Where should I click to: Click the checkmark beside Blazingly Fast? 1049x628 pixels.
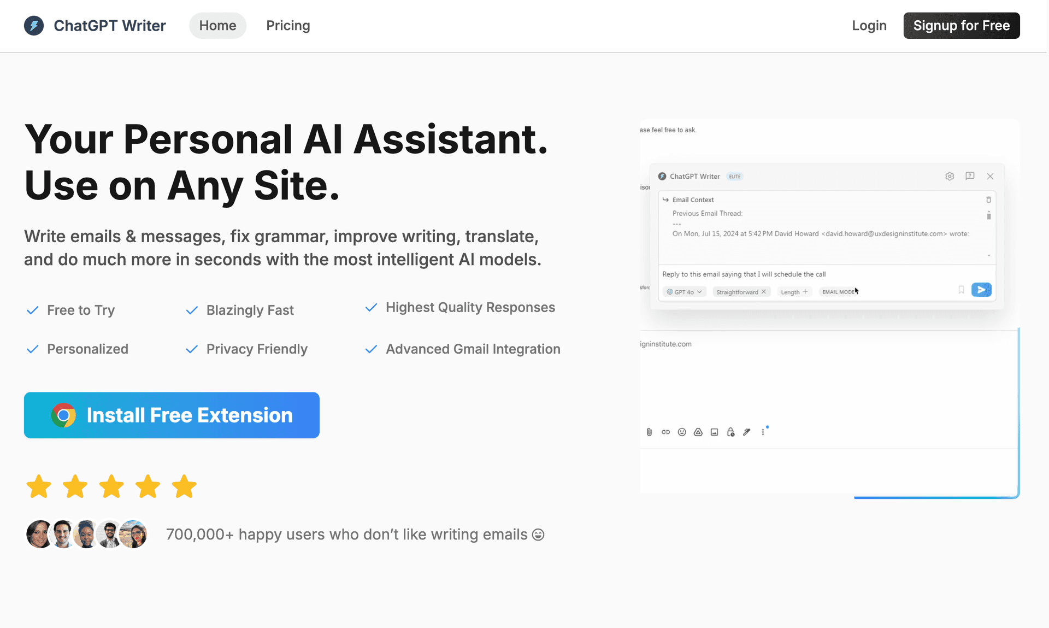[192, 310]
